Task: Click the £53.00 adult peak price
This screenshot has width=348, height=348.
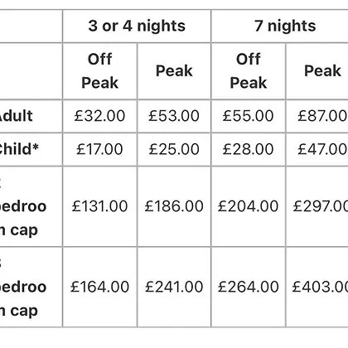Action: [174, 116]
